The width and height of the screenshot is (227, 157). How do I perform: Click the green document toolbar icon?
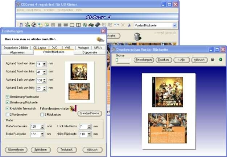pyautogui.click(x=46, y=25)
